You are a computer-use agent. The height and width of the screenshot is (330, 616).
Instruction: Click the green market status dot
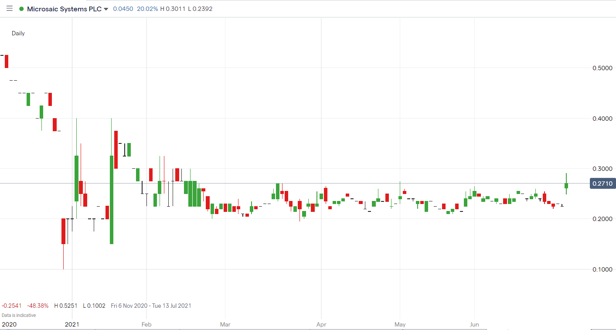(x=21, y=9)
